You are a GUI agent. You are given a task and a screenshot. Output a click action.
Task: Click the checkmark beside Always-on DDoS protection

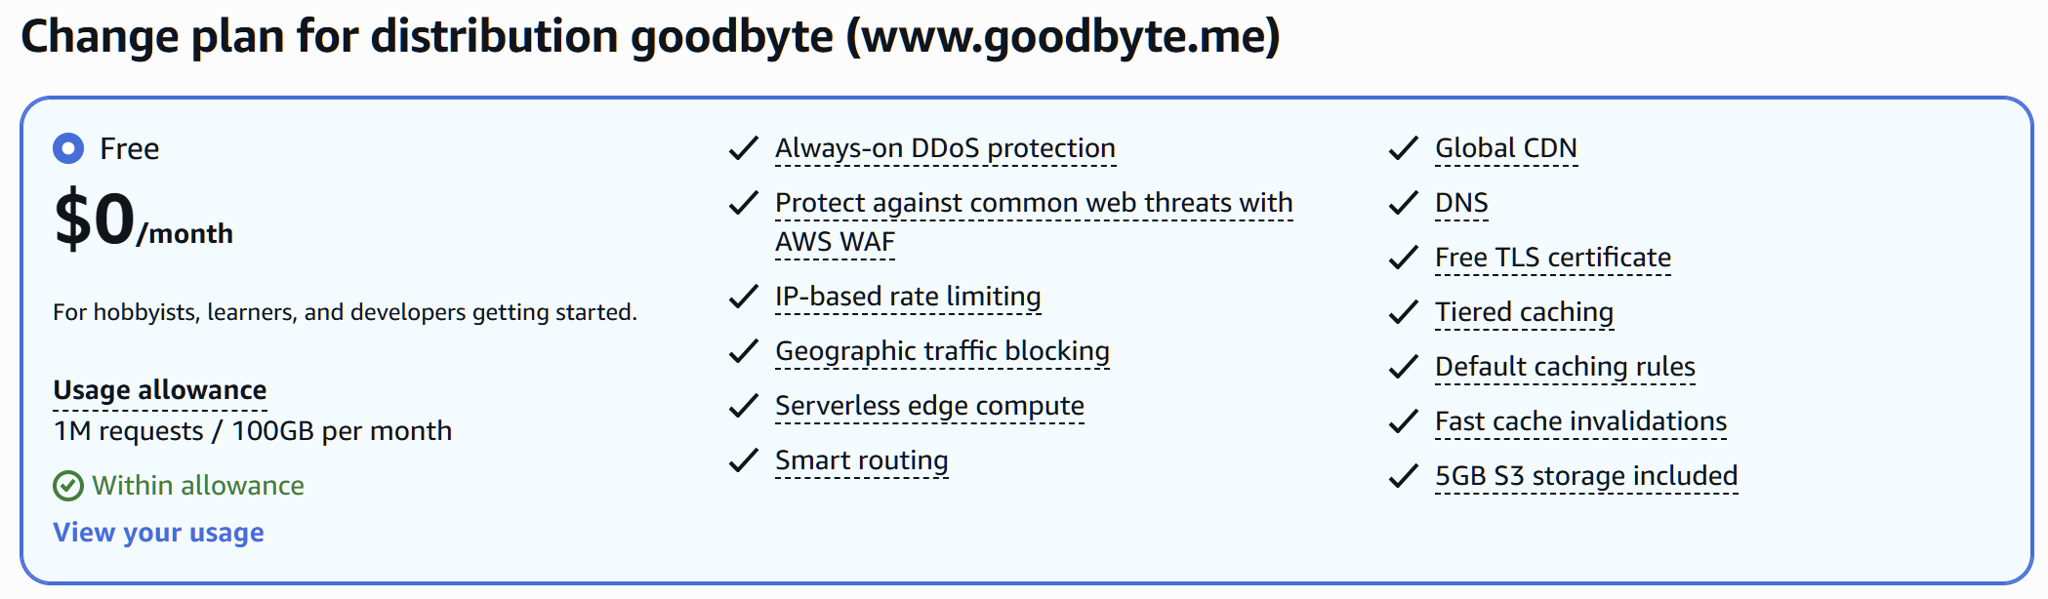pos(743,148)
